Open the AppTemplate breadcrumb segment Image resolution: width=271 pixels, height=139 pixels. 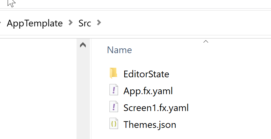[x=34, y=23]
